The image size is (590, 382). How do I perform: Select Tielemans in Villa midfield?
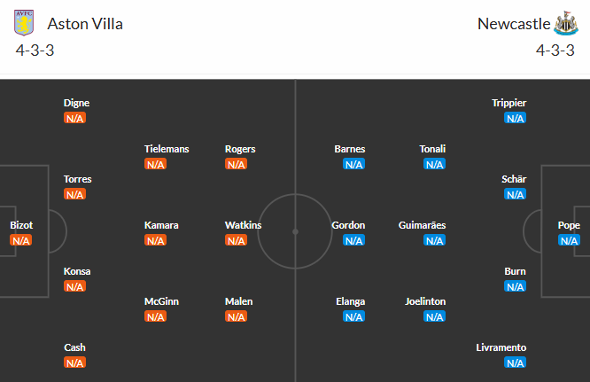[167, 149]
